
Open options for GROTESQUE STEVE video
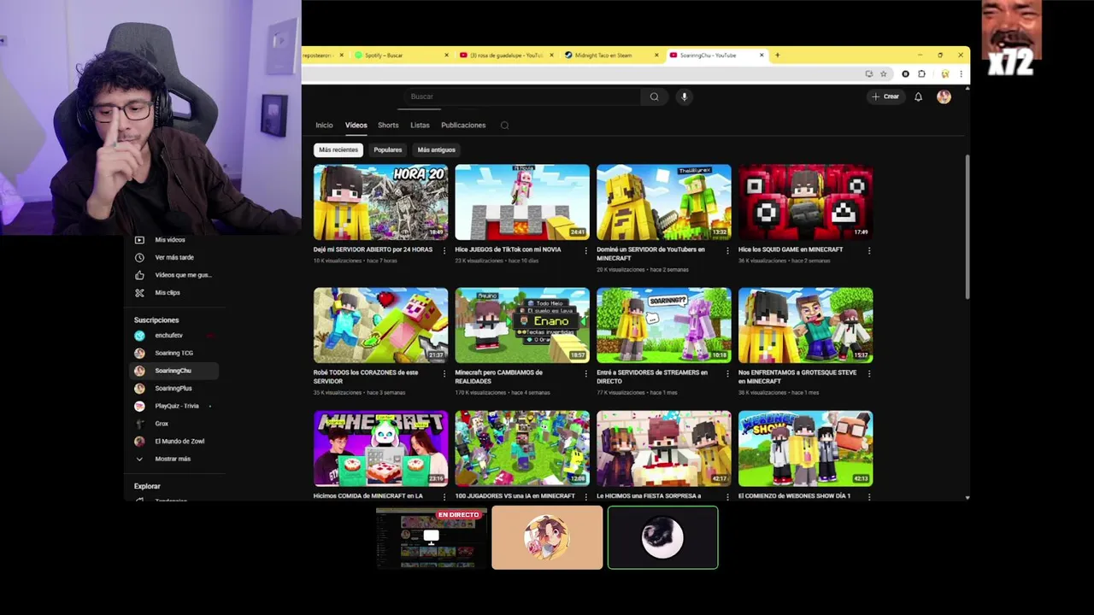pos(869,373)
